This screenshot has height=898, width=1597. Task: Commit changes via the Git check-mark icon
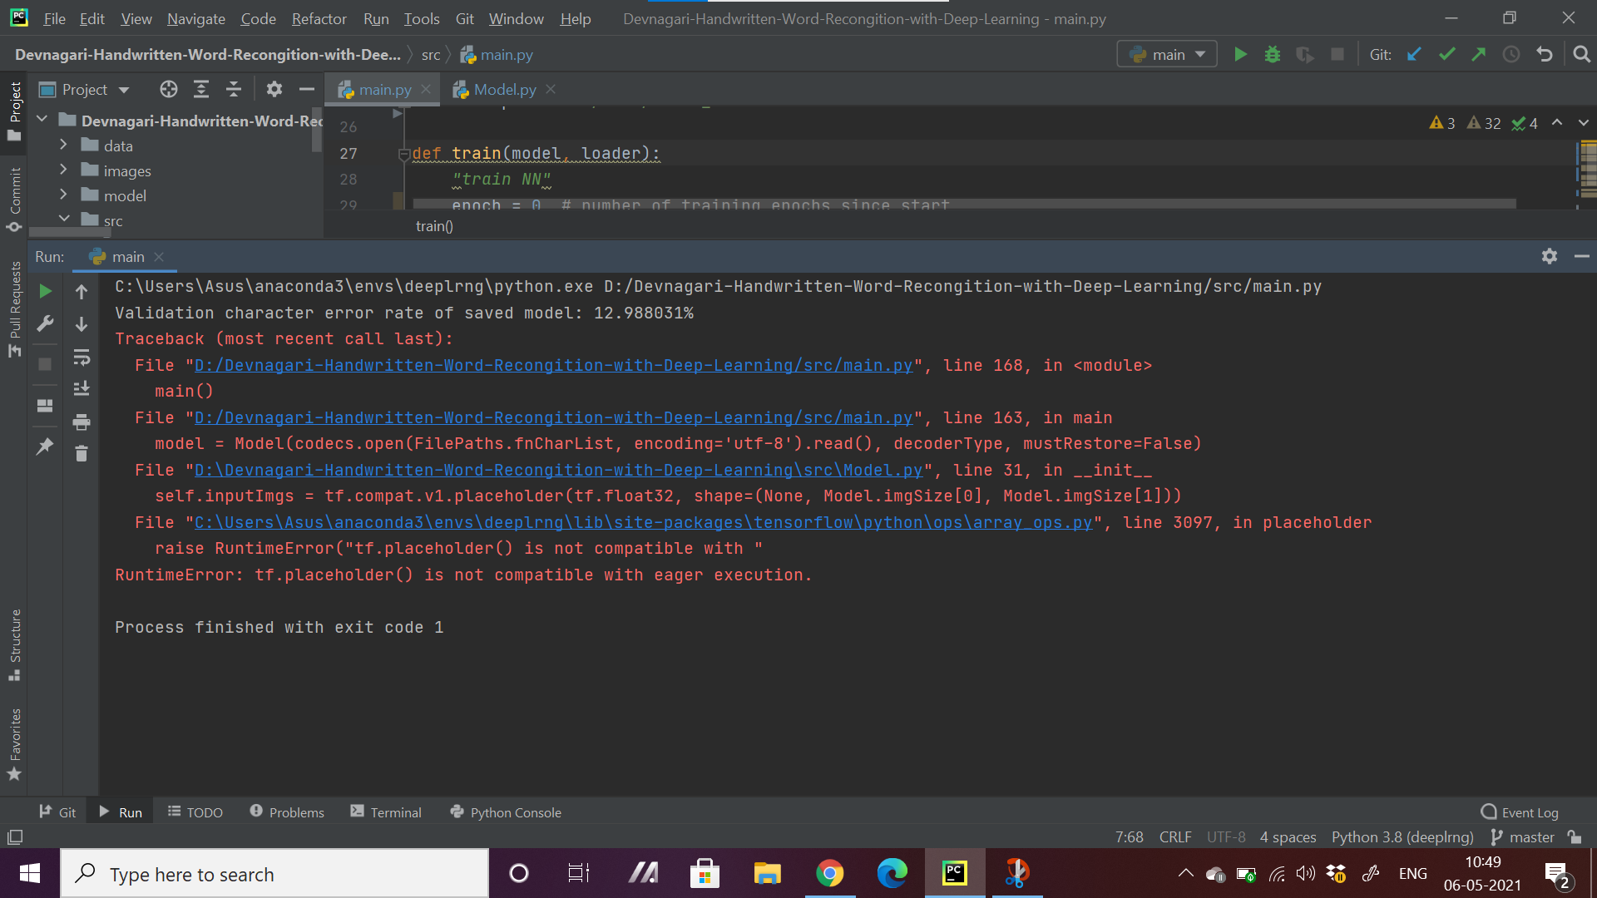point(1446,53)
